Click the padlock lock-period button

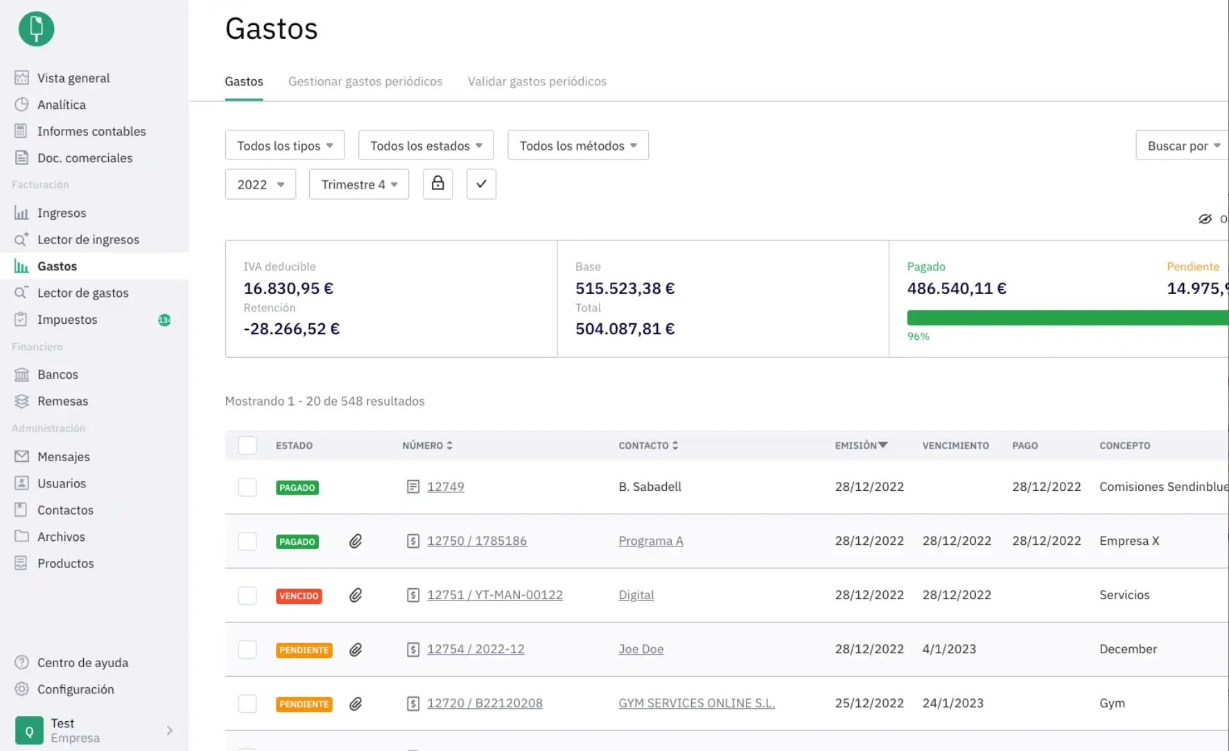click(438, 184)
